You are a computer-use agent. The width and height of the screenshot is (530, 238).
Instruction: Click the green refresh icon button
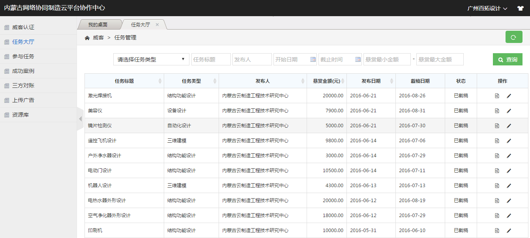coord(513,37)
